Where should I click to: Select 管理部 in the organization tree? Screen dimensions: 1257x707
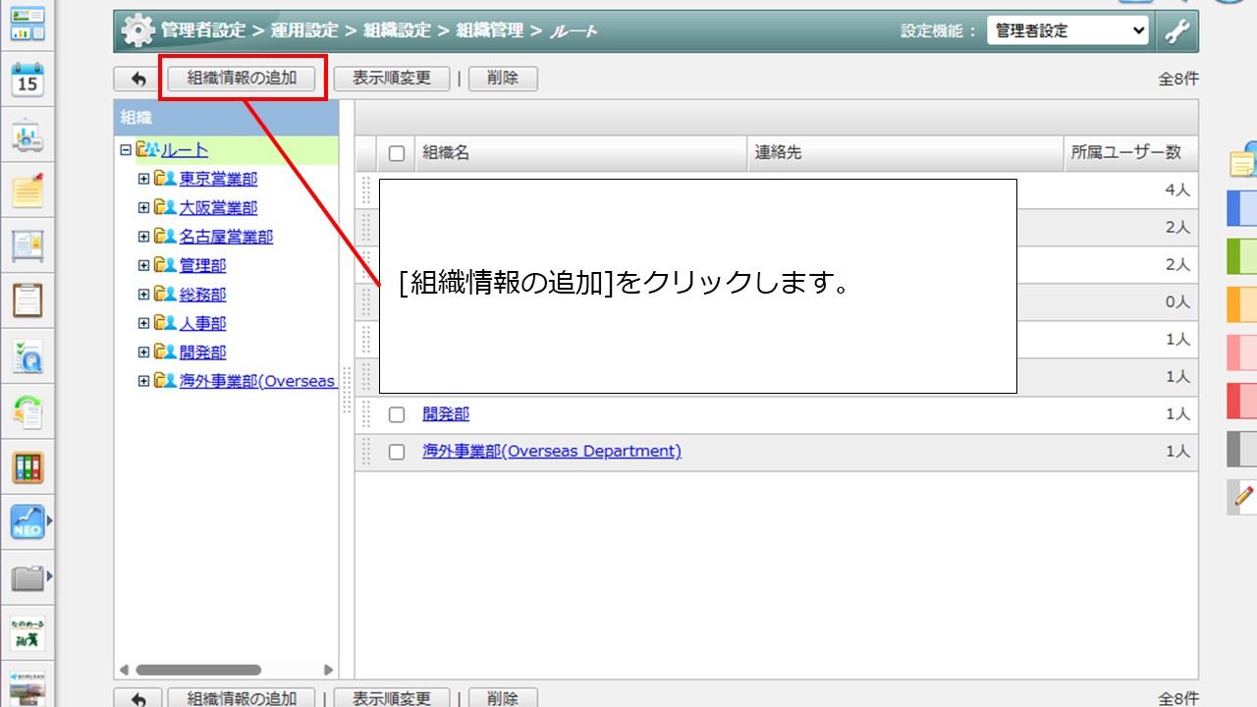coord(202,266)
